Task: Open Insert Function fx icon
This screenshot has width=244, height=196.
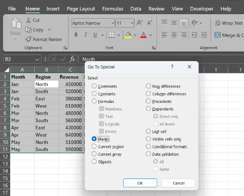Action: coord(72,59)
